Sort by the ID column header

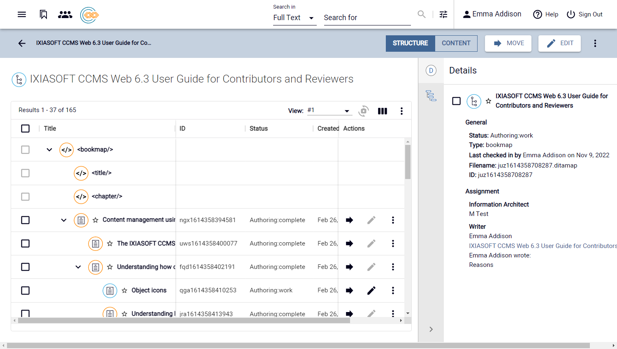tap(182, 129)
